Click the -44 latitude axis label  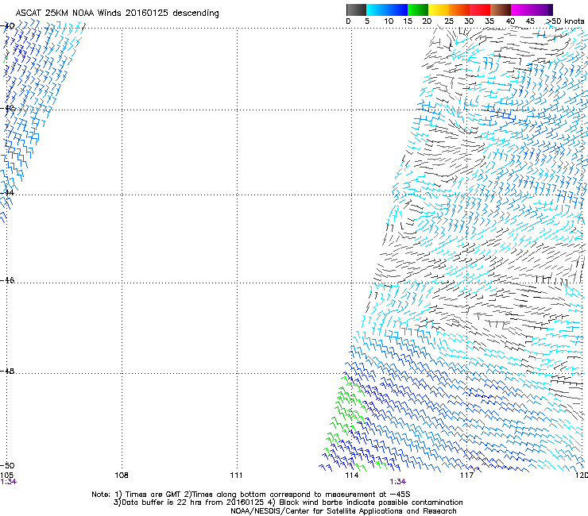(x=8, y=193)
